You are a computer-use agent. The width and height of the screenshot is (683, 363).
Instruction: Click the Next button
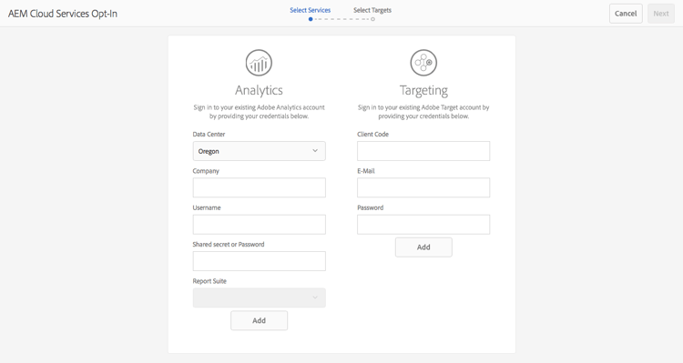coord(661,14)
